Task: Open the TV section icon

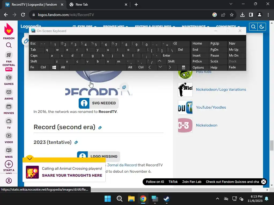Action: 9,121
